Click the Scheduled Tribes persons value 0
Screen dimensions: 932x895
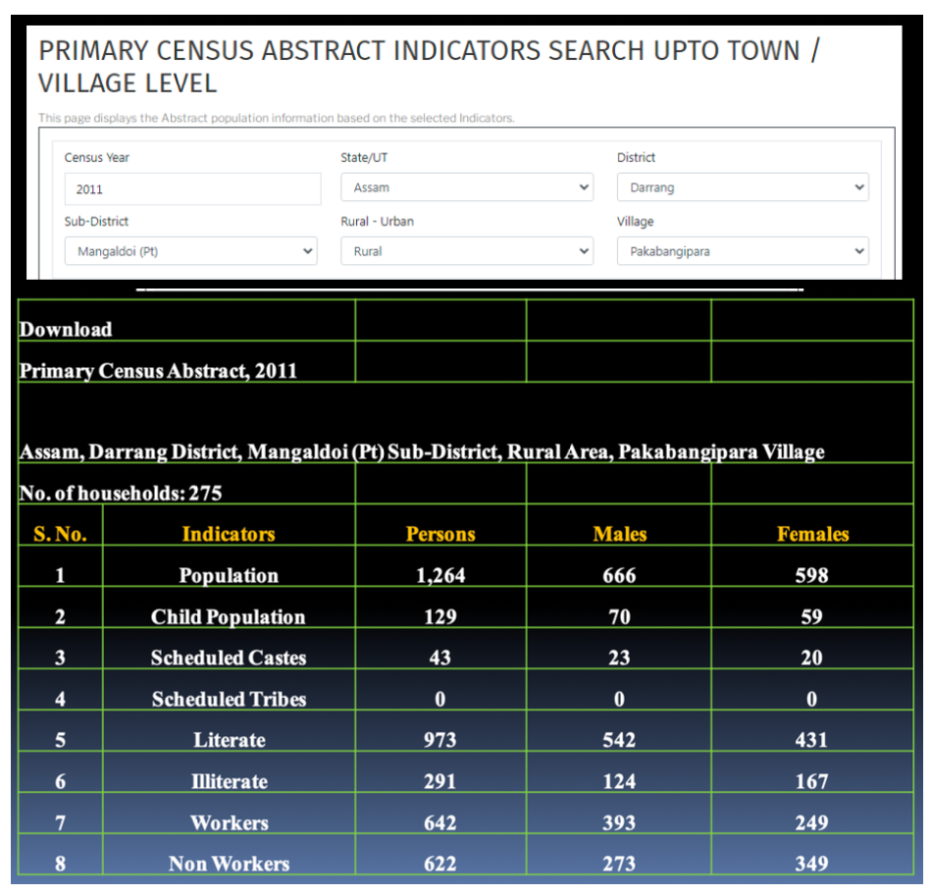(x=440, y=699)
